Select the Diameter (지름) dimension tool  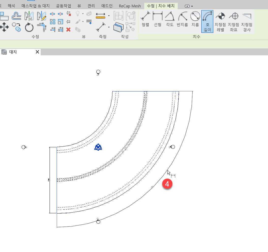point(195,19)
